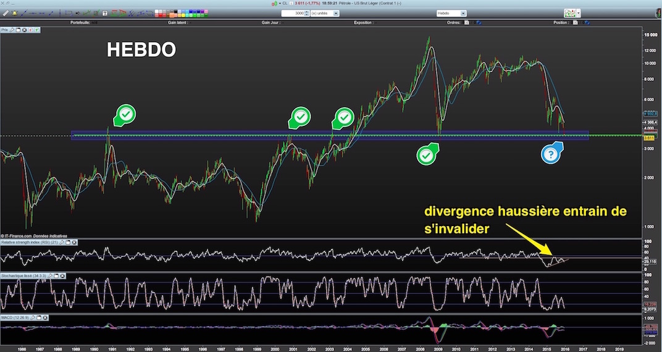Screen dimensions: 662x352
Task: Click the Position status label
Action: click(x=561, y=22)
